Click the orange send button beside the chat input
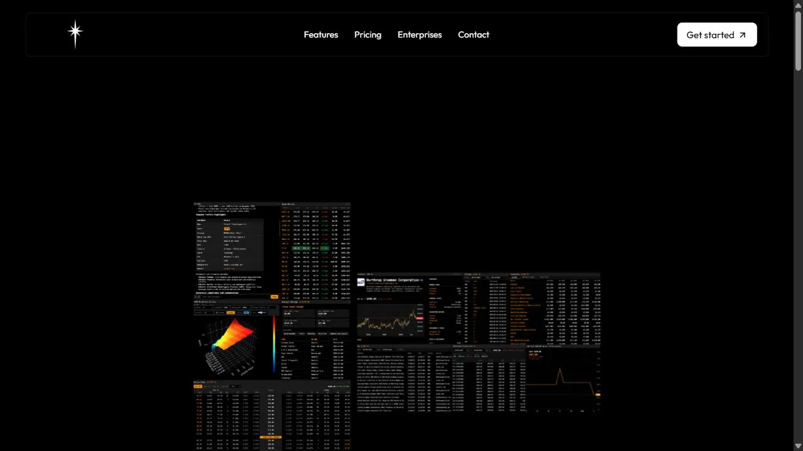The width and height of the screenshot is (803, 451). point(274,296)
